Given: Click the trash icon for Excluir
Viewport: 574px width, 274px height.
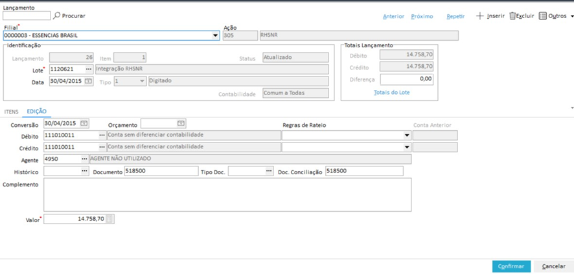Looking at the screenshot, I should coord(512,16).
